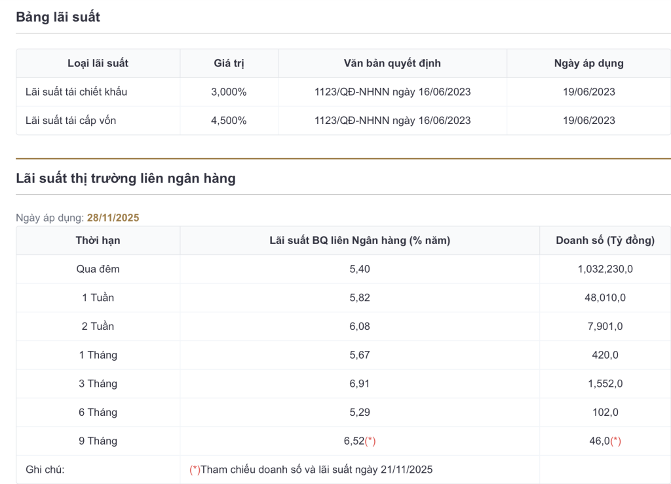Screen dimensions: 671x484
Task: Click the "Thời hạn" column header
Action: click(98, 241)
